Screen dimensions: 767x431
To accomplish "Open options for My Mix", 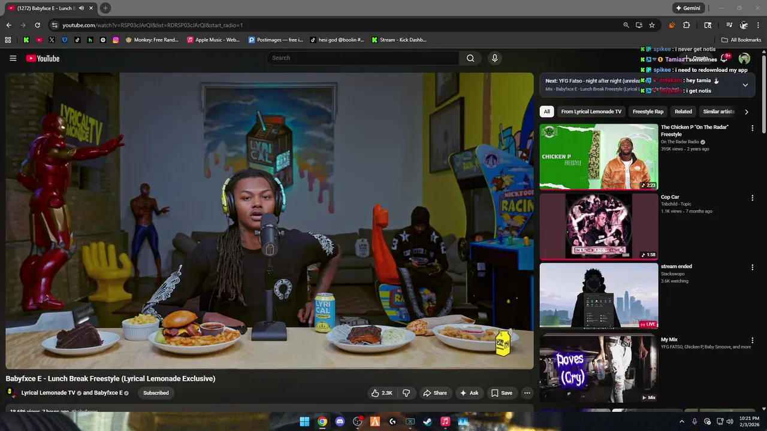I will tap(753, 340).
